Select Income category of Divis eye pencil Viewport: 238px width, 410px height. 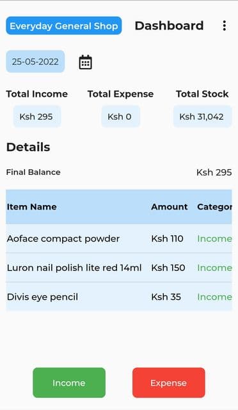(x=214, y=297)
